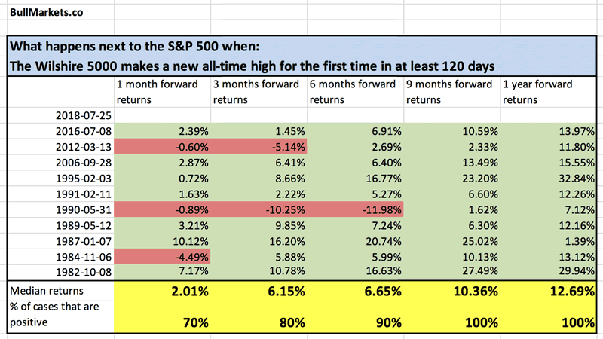The image size is (603, 339).
Task: Click the BullMarkets.co site label
Action: (x=47, y=13)
